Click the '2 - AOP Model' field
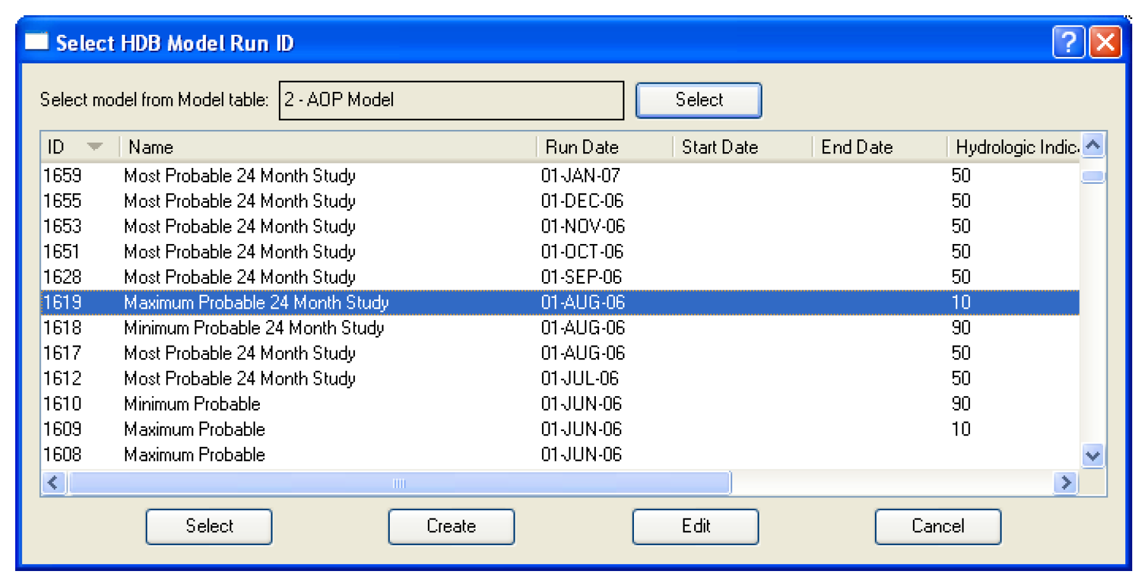The image size is (1143, 578). click(451, 100)
